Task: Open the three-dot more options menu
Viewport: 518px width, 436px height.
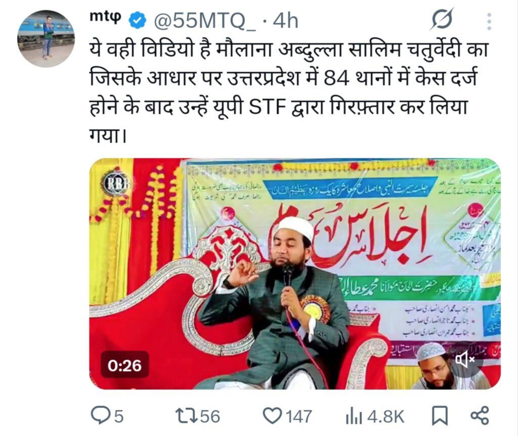Action: [489, 21]
